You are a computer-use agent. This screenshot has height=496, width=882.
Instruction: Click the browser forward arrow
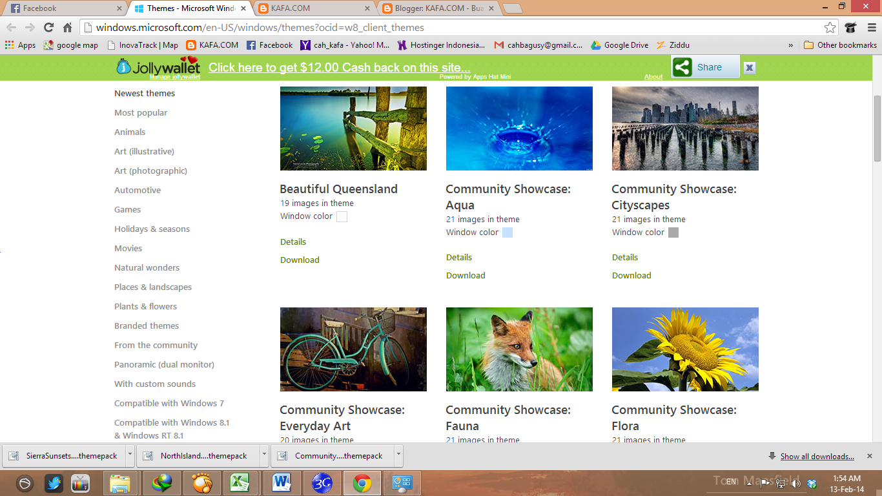pyautogui.click(x=30, y=28)
